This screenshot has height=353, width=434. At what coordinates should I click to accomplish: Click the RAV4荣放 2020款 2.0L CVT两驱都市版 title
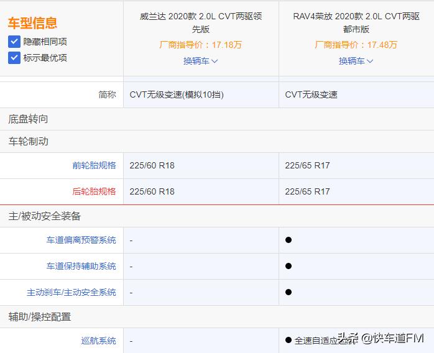pos(356,23)
